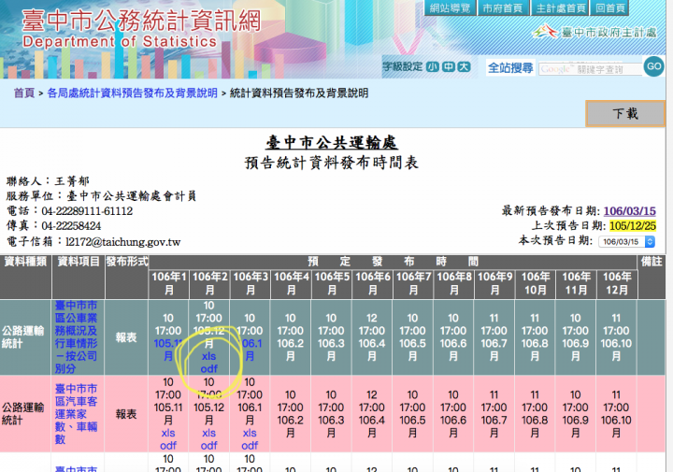Viewport: 673px width, 472px height.
Task: Go to 市府首頁 in the top menu
Action: click(x=503, y=8)
